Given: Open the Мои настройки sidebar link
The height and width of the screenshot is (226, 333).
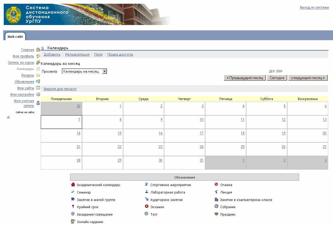Looking at the screenshot, I should point(22,94).
